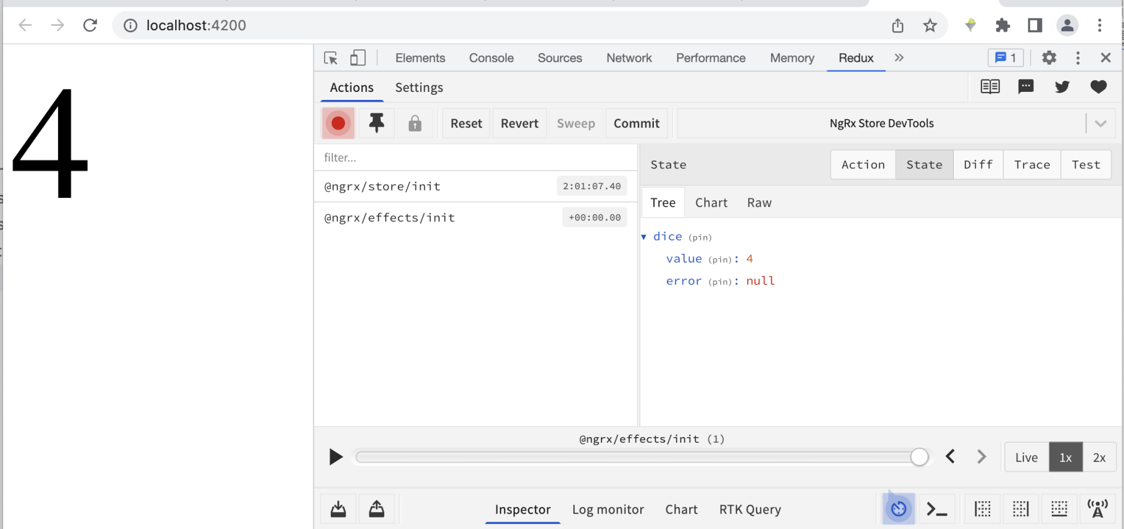1124x529 pixels.
Task: Toggle the slider timer icon
Action: [898, 509]
